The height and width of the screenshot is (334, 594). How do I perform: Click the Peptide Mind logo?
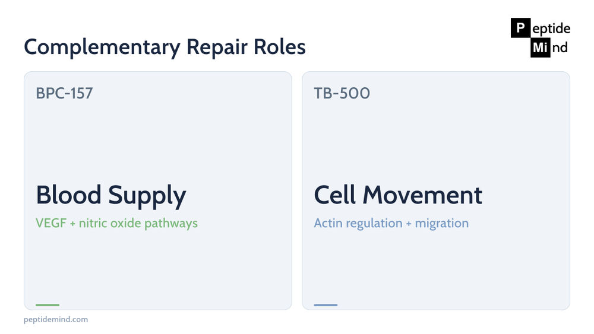pos(541,38)
